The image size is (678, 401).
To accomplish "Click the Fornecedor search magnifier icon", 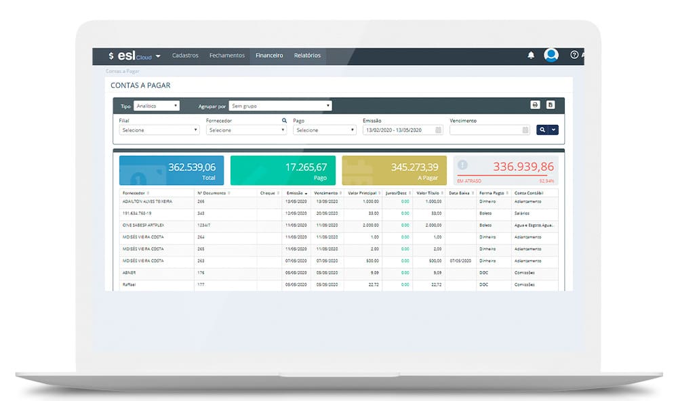I will 284,121.
